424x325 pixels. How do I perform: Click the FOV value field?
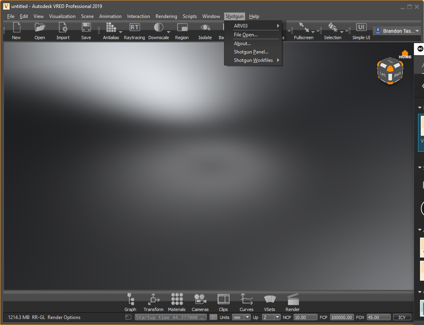pos(378,317)
